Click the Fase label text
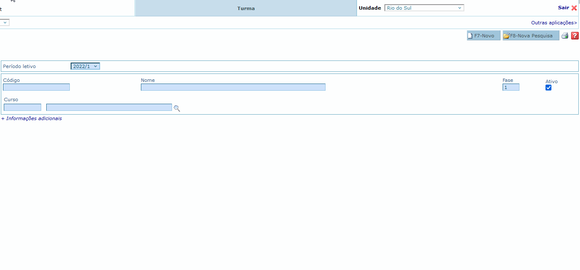Screen dimensions: 580x270 [x=508, y=80]
